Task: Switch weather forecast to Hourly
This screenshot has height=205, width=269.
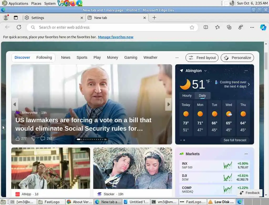Action: 187,96
